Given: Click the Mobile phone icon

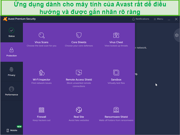Looking at the screenshot, I should pos(8,130).
